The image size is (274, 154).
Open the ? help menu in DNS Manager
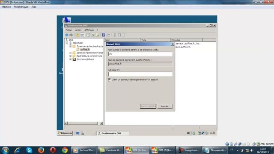click(98, 30)
